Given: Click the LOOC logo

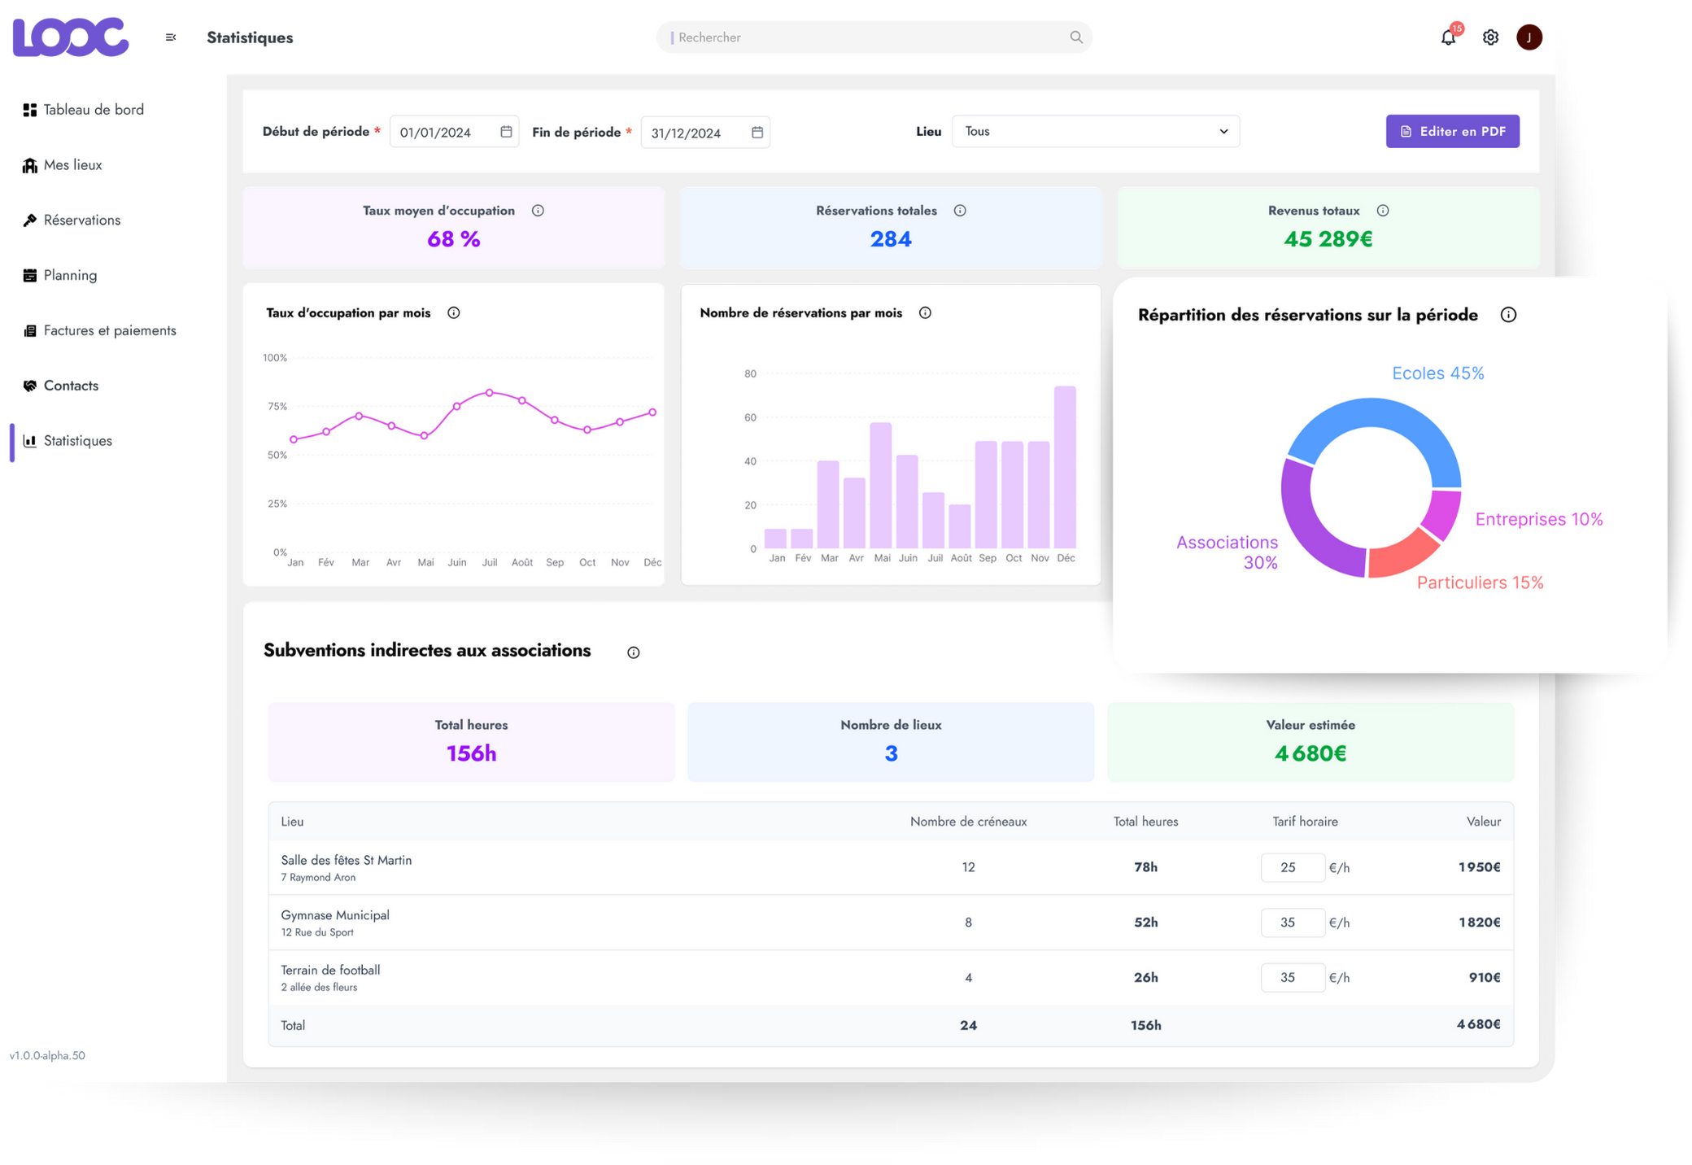Looking at the screenshot, I should [x=71, y=37].
